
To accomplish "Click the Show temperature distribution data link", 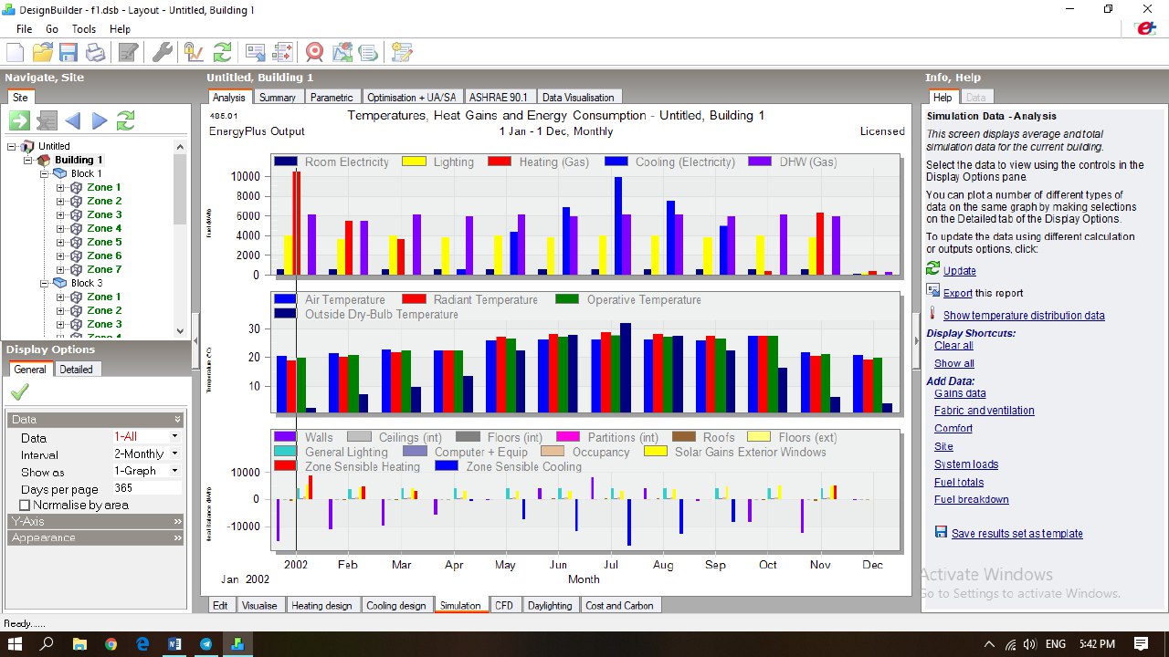I will (1024, 316).
